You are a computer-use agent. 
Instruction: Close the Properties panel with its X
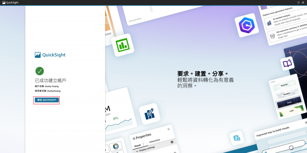pyautogui.click(x=168, y=129)
